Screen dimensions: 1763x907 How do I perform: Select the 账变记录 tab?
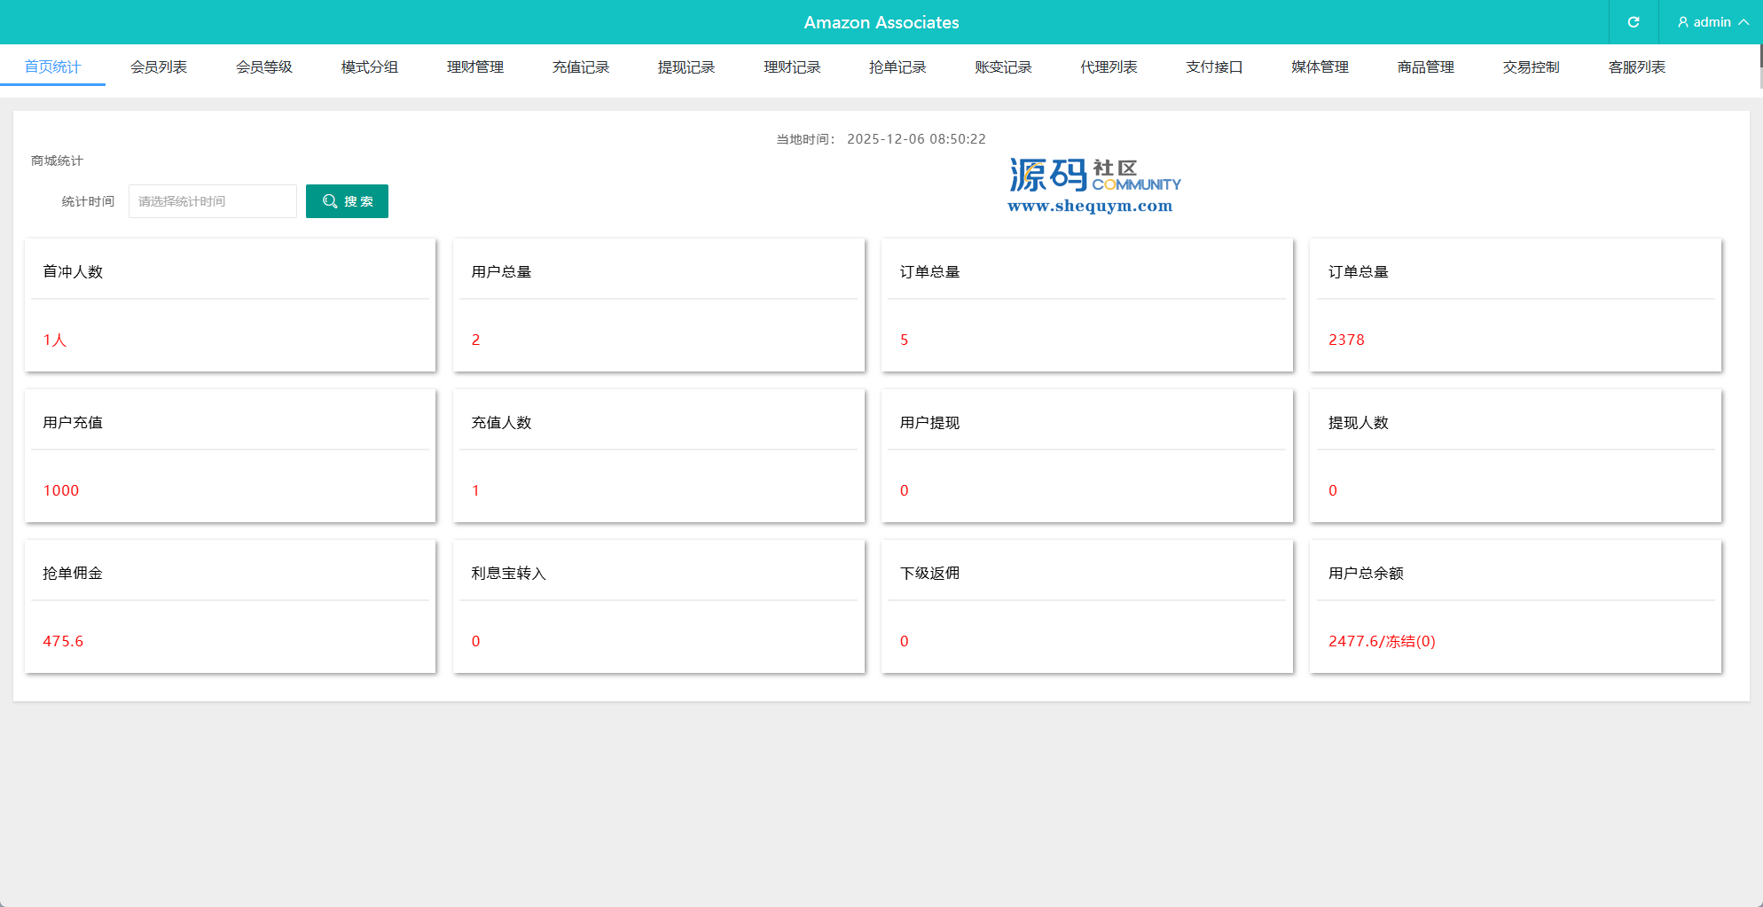click(1003, 67)
